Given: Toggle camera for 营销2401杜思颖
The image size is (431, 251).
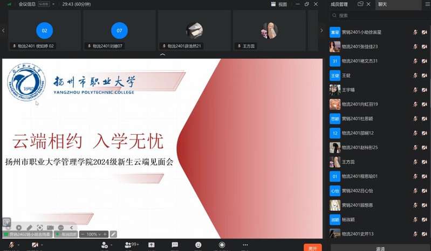Looking at the screenshot, I should pyautogui.click(x=425, y=119).
